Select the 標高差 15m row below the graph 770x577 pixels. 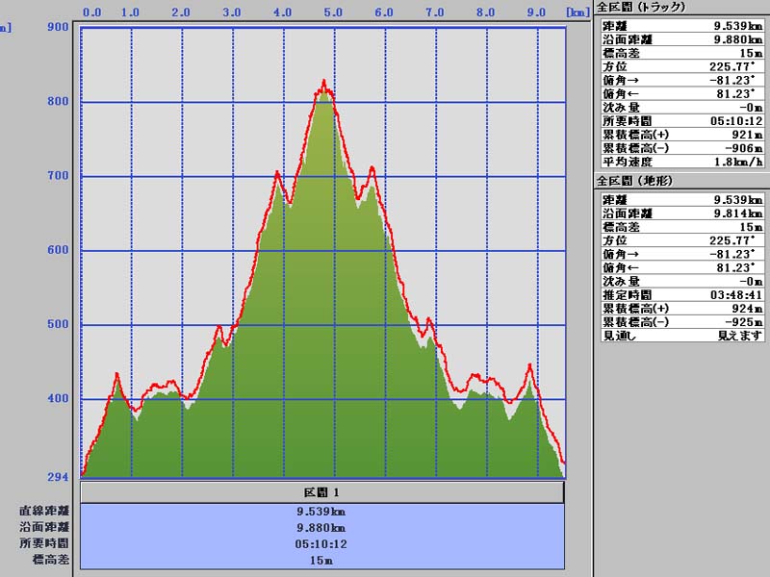[321, 559]
